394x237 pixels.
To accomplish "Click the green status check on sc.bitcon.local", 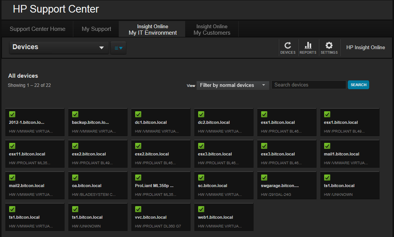I will [201, 178].
